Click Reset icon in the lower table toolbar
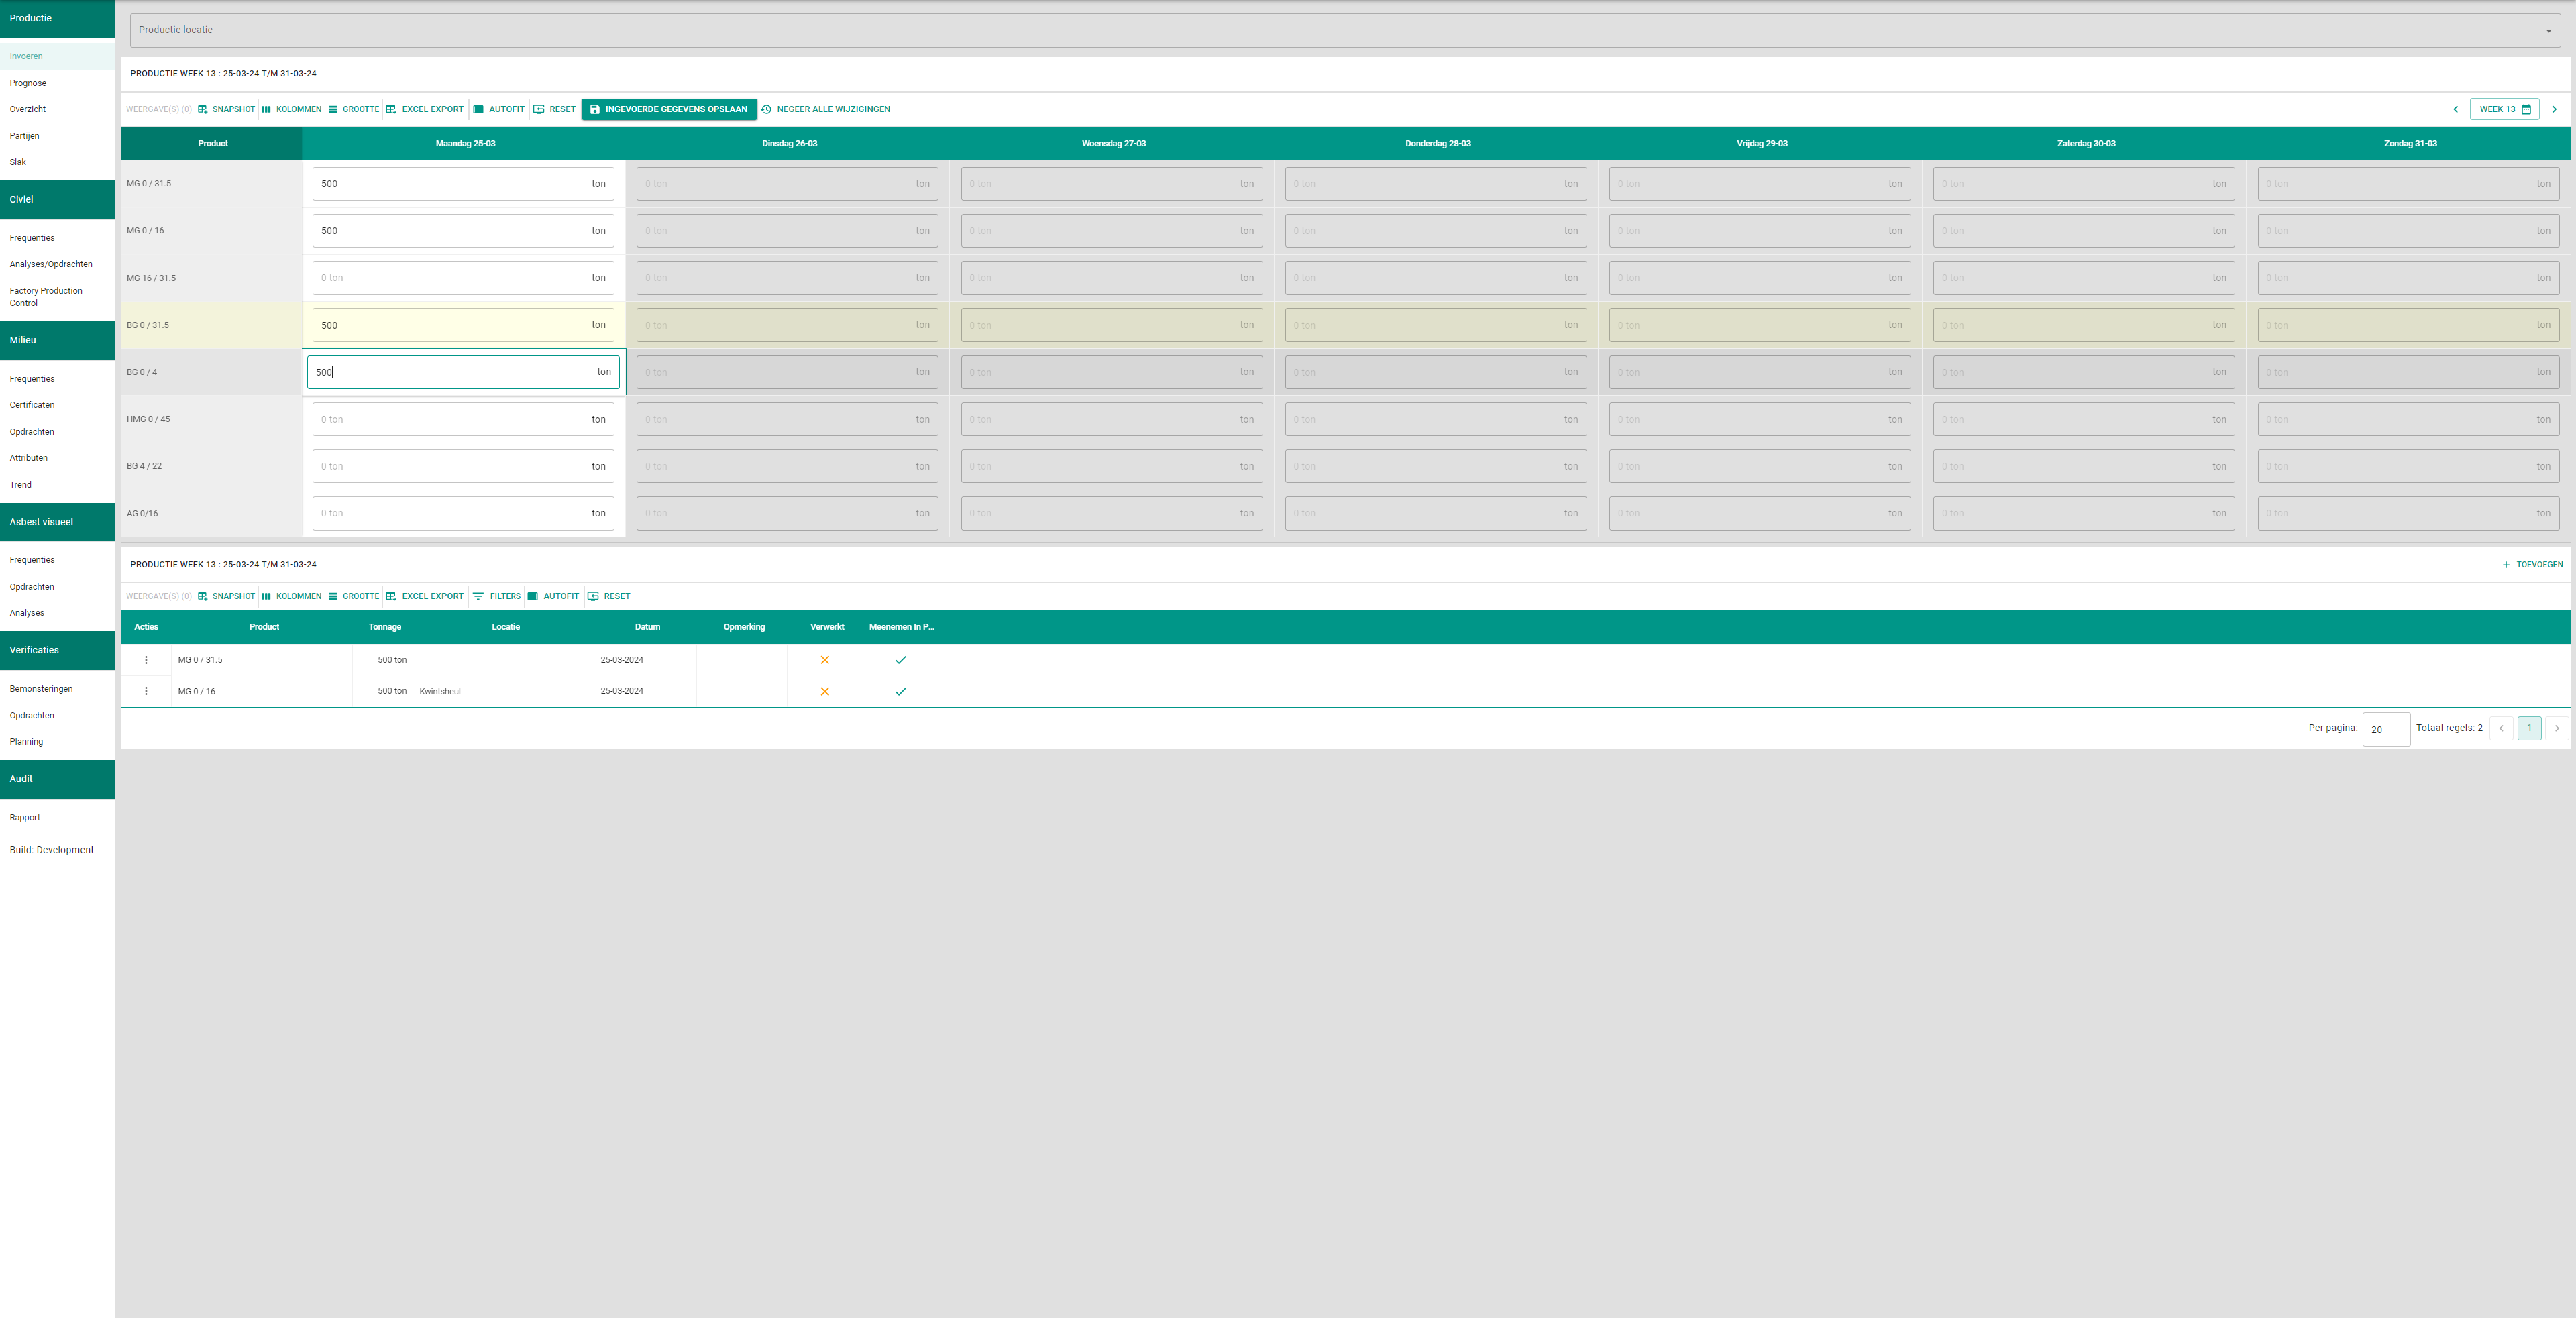The width and height of the screenshot is (2576, 1318). [593, 596]
